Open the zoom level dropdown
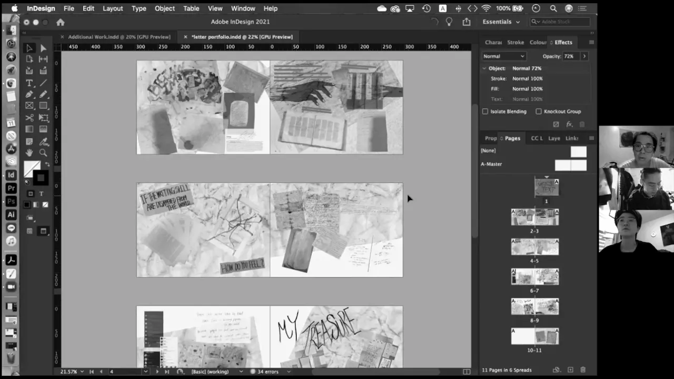The image size is (674, 379). pos(82,372)
